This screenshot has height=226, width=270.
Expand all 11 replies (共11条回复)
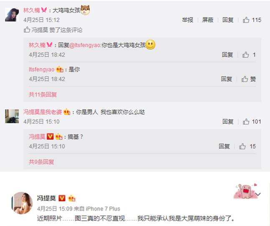(43, 94)
